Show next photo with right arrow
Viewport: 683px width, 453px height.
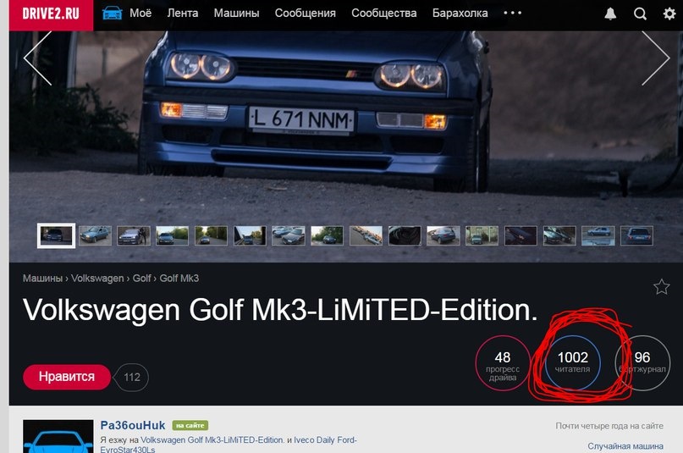(656, 58)
